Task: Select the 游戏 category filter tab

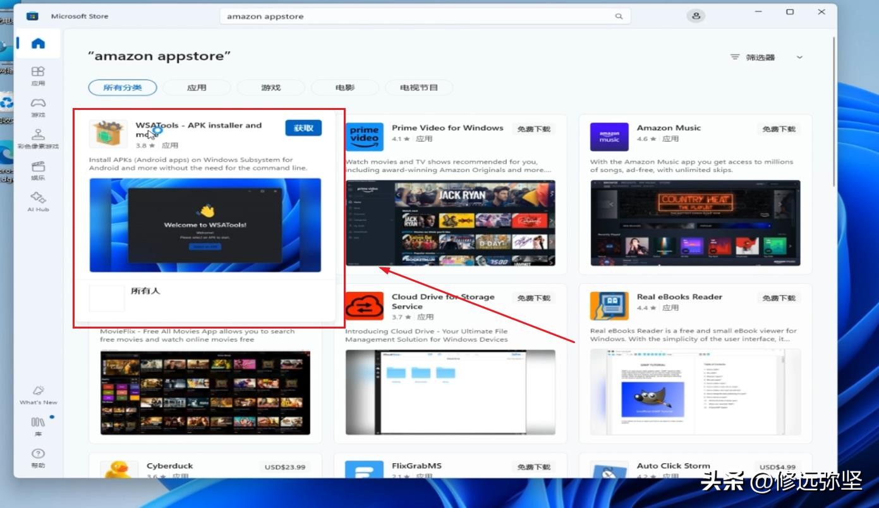Action: coord(270,87)
